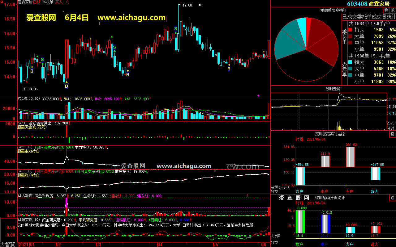396x247 pixels.
Task: Click the 活跃资金进出: 137.780 value
Action: (x=48, y=123)
